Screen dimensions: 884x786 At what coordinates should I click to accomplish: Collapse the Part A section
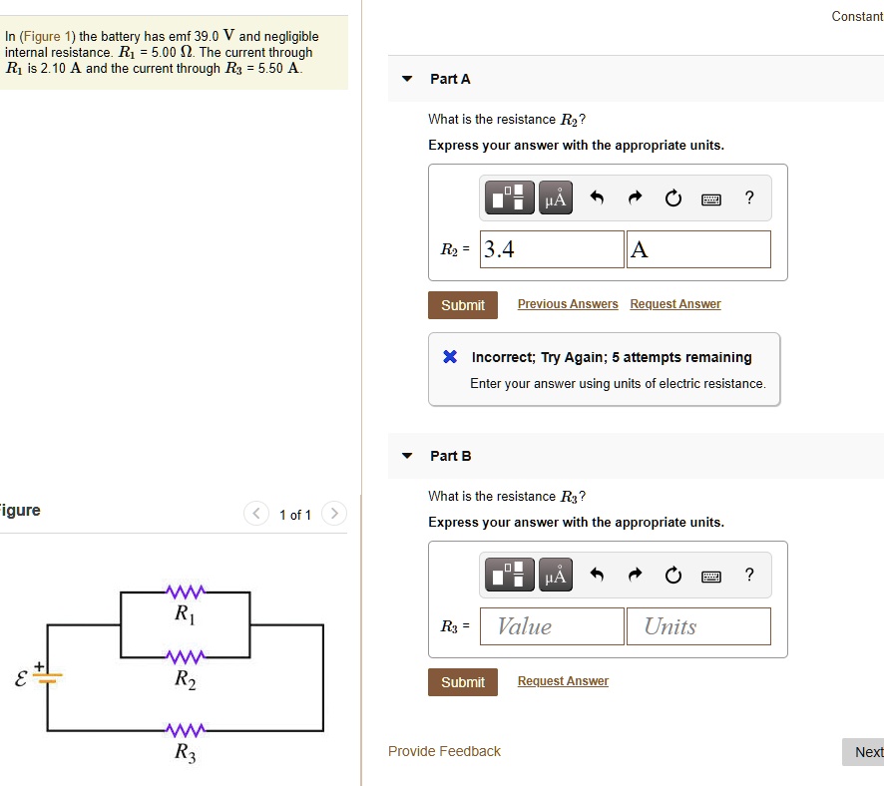[x=407, y=78]
